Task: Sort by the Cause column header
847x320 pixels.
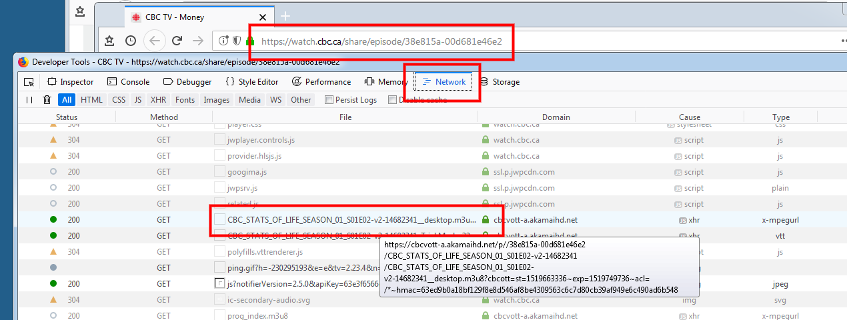Action: [x=690, y=117]
